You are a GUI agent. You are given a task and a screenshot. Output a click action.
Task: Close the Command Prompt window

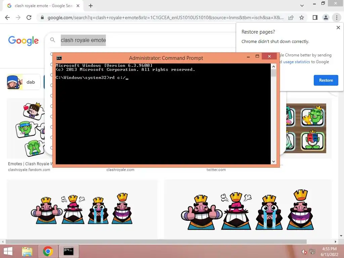click(269, 56)
